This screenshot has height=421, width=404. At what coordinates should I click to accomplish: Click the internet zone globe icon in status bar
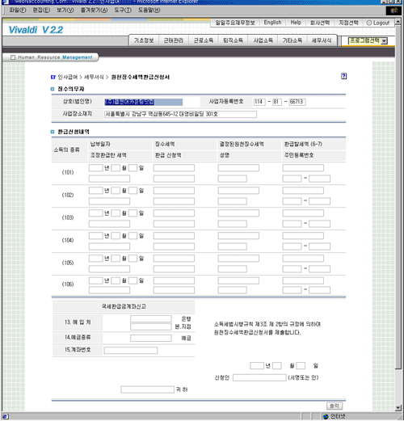point(326,417)
